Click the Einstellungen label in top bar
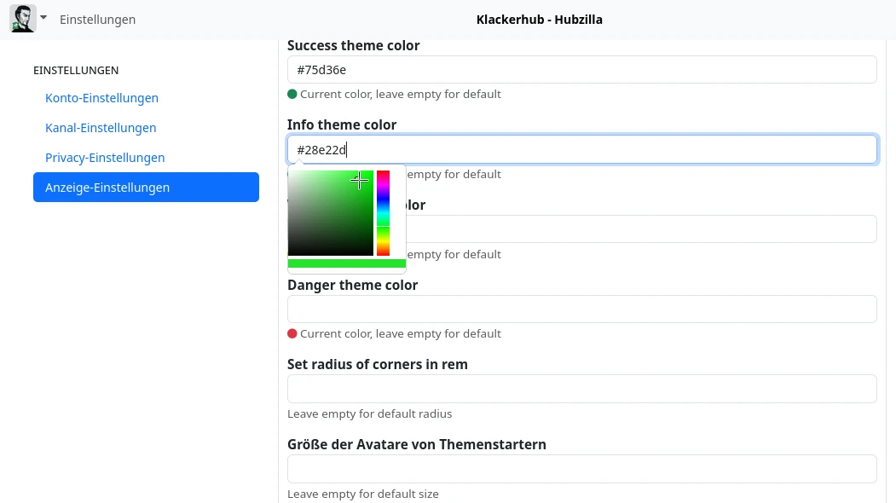This screenshot has height=503, width=896. 97,20
